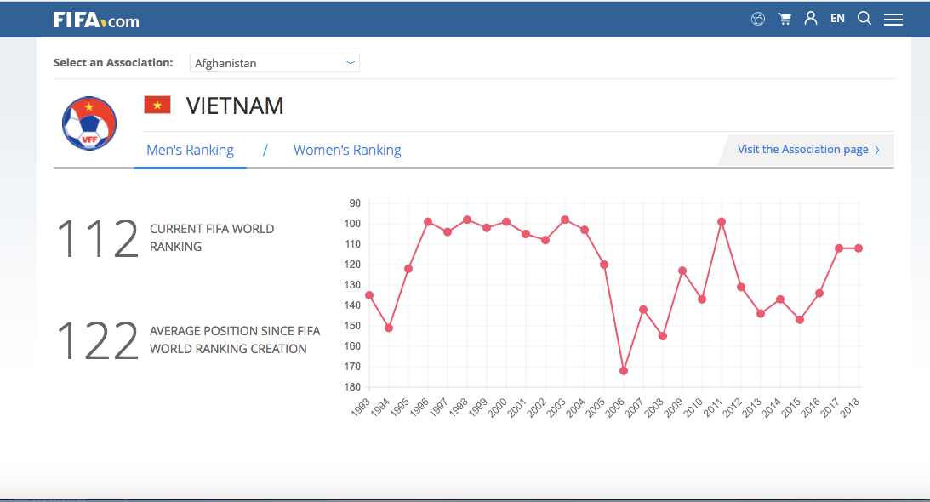Select the 2012 data point on chart
Screen dimensions: 930x502
coord(741,288)
